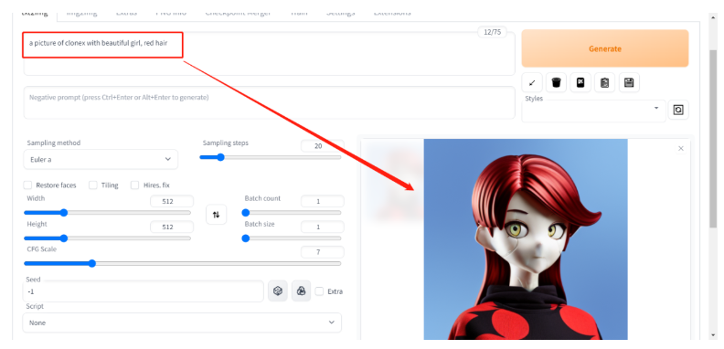Screen dimensions: 724x349
Task: Click the arrow icon to read last prompt parameters
Action: [532, 82]
